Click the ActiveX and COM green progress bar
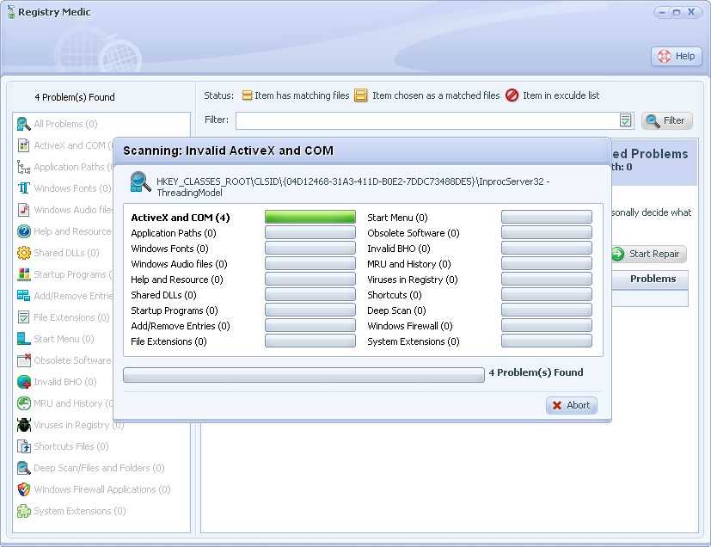 [x=310, y=218]
